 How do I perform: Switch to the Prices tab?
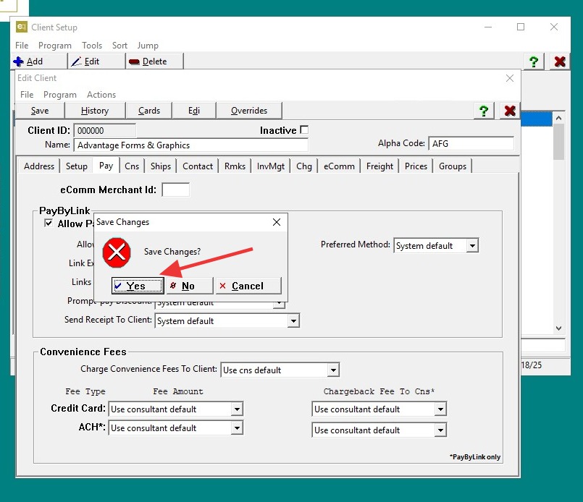tap(416, 166)
